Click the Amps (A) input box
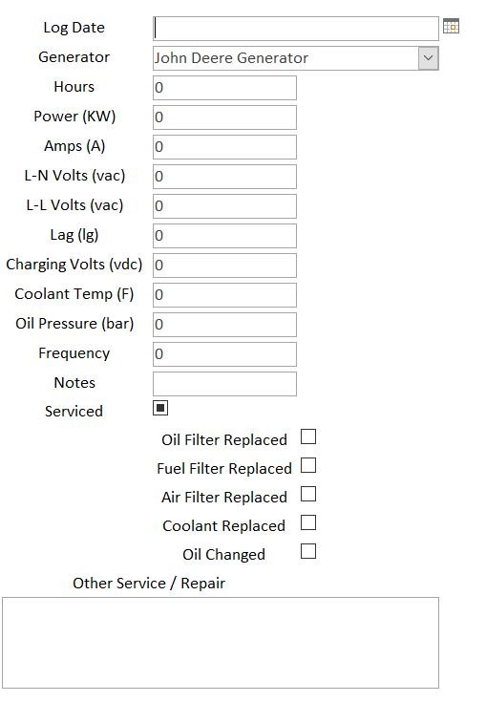Screen dimensions: 486x702 [x=224, y=147]
